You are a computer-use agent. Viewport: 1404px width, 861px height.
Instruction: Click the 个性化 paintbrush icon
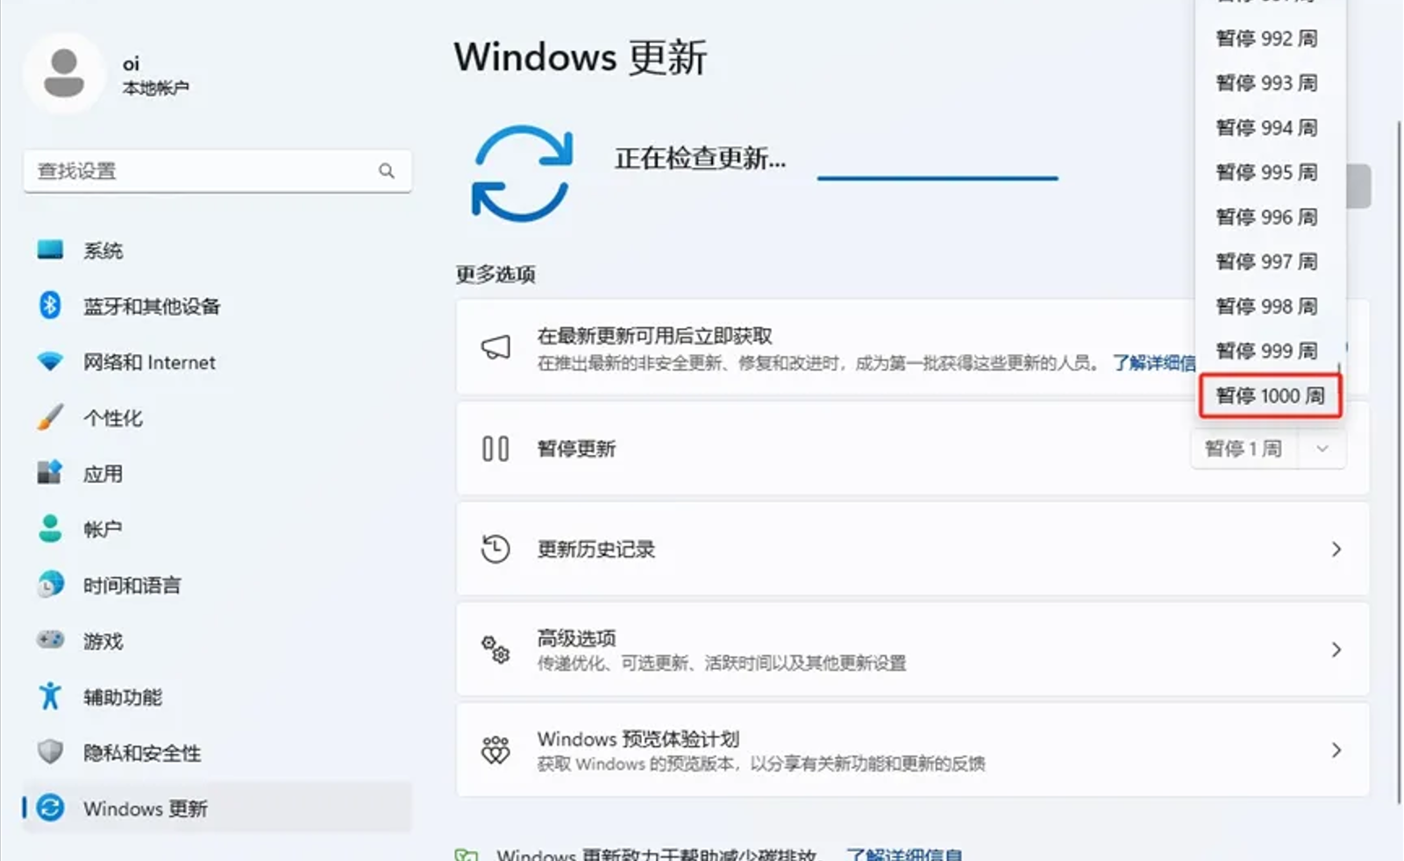[x=50, y=417]
